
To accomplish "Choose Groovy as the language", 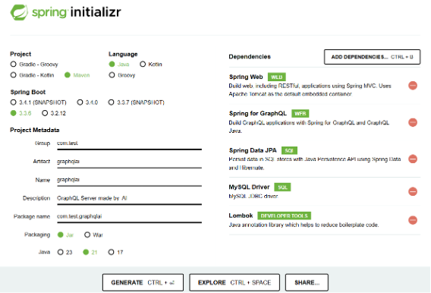I will [122, 75].
